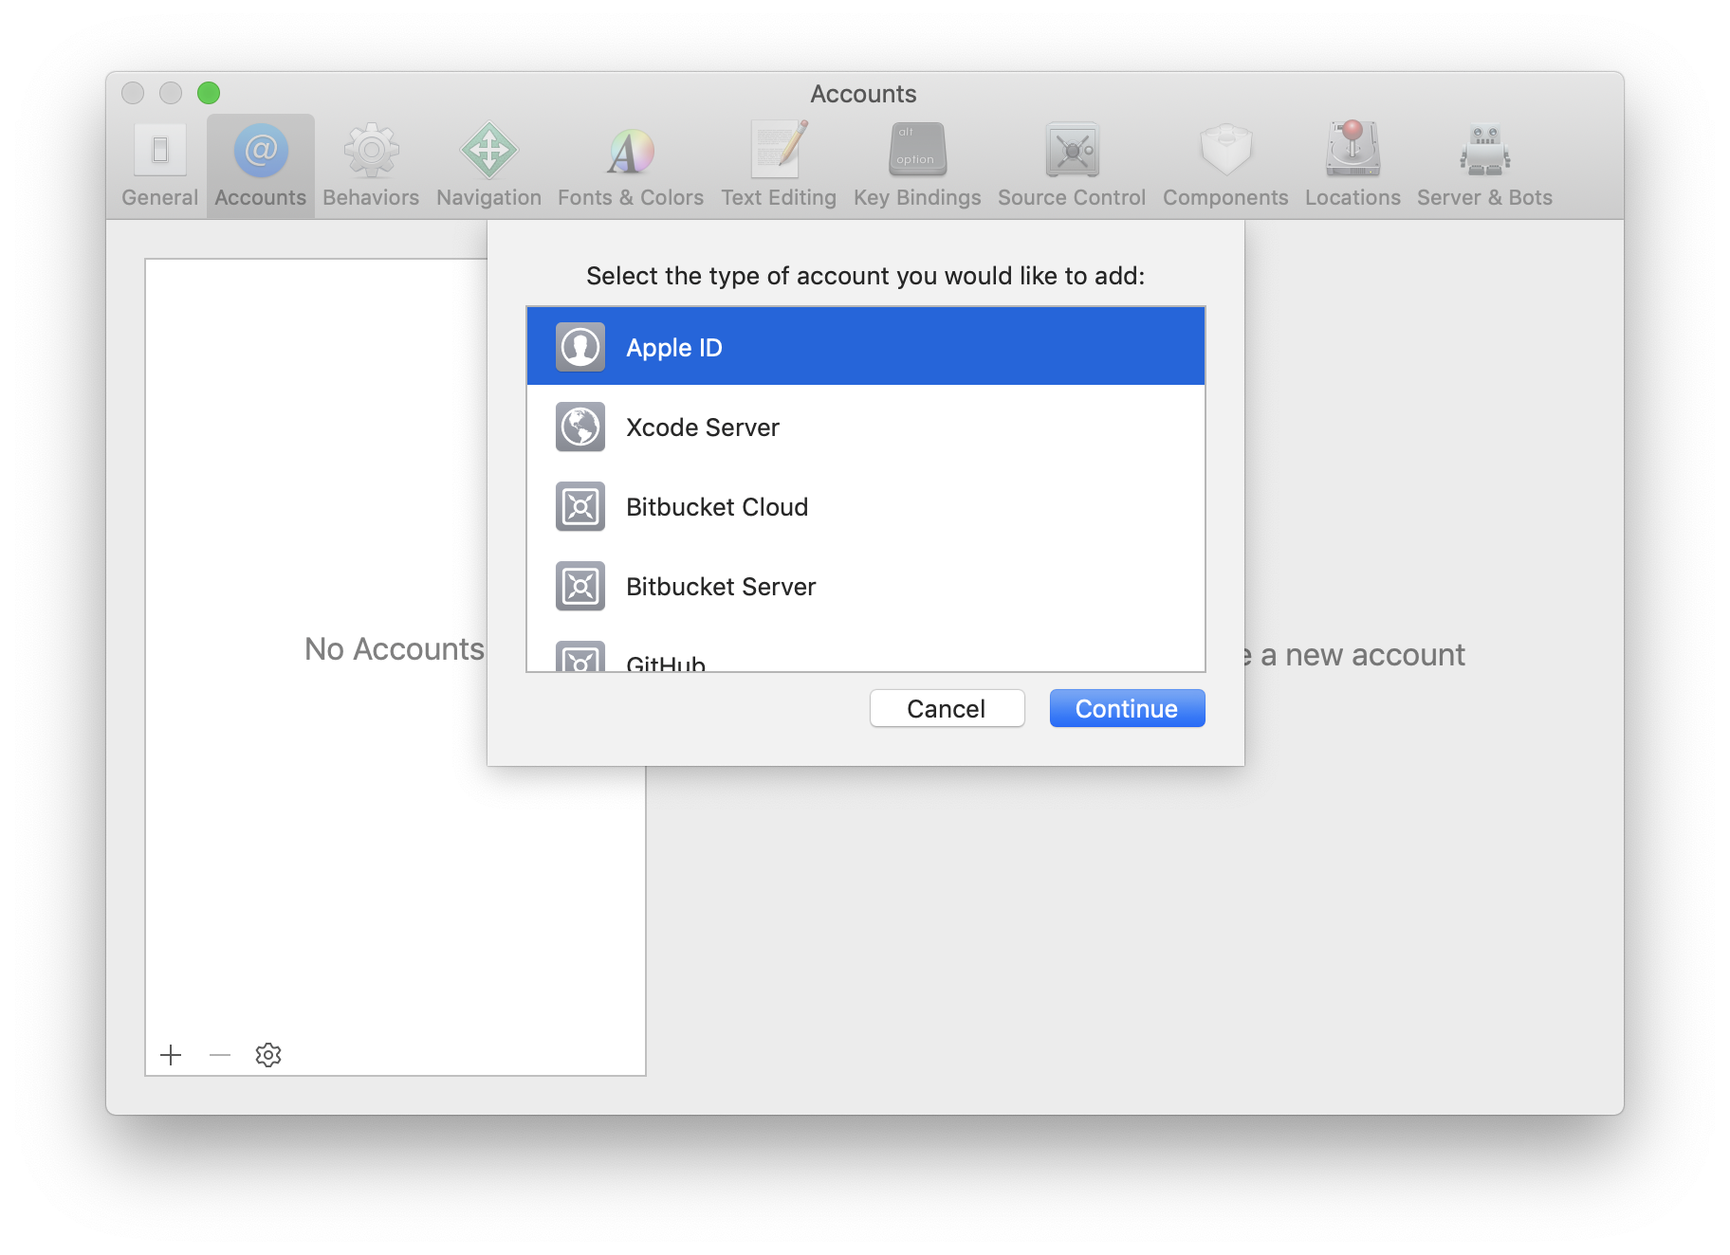
Task: Click the Continue button
Action: click(1126, 708)
